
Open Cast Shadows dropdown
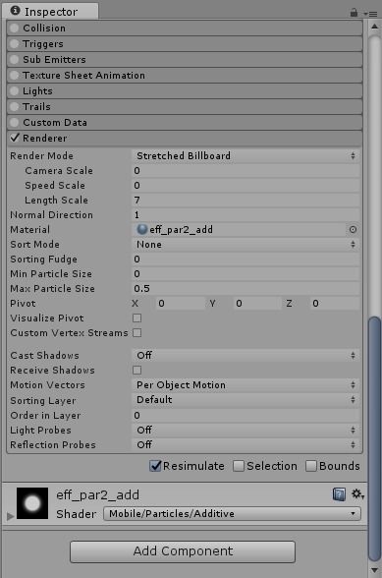246,356
